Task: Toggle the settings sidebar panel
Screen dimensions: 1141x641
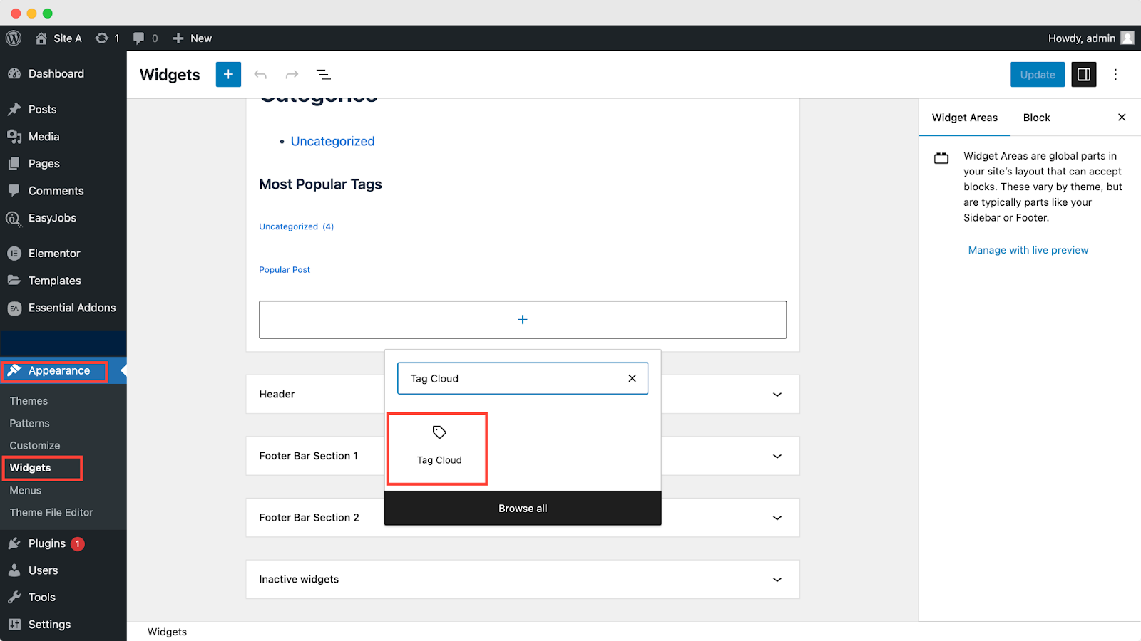Action: point(1083,74)
